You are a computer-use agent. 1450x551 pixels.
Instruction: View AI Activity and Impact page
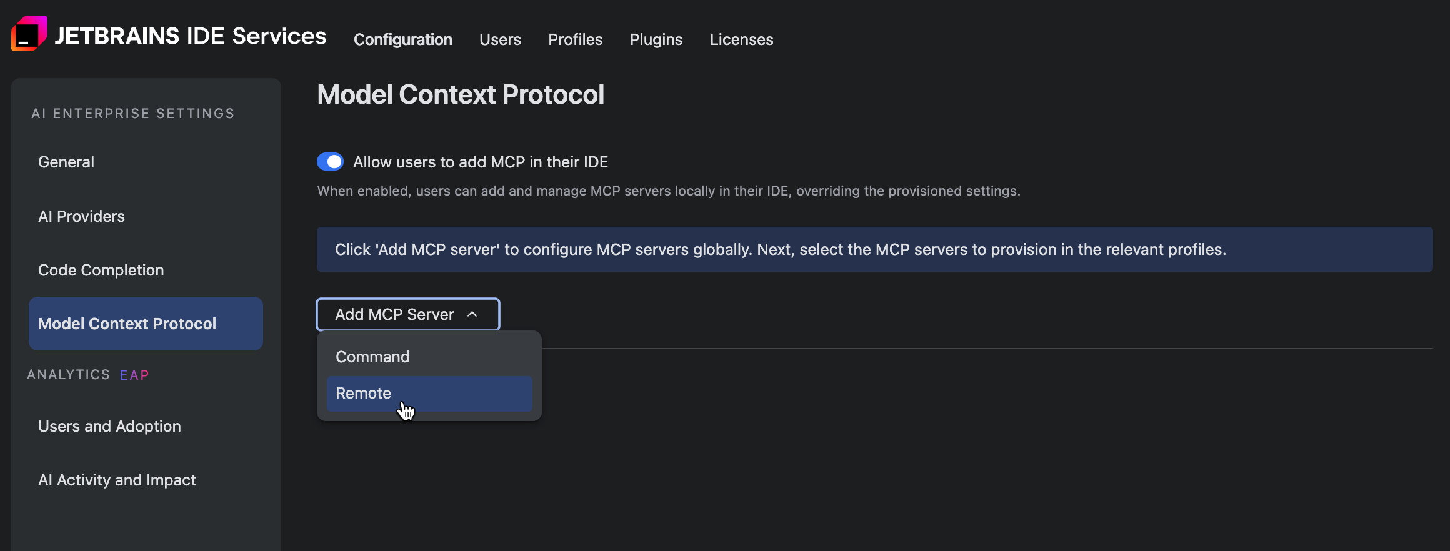[146, 480]
